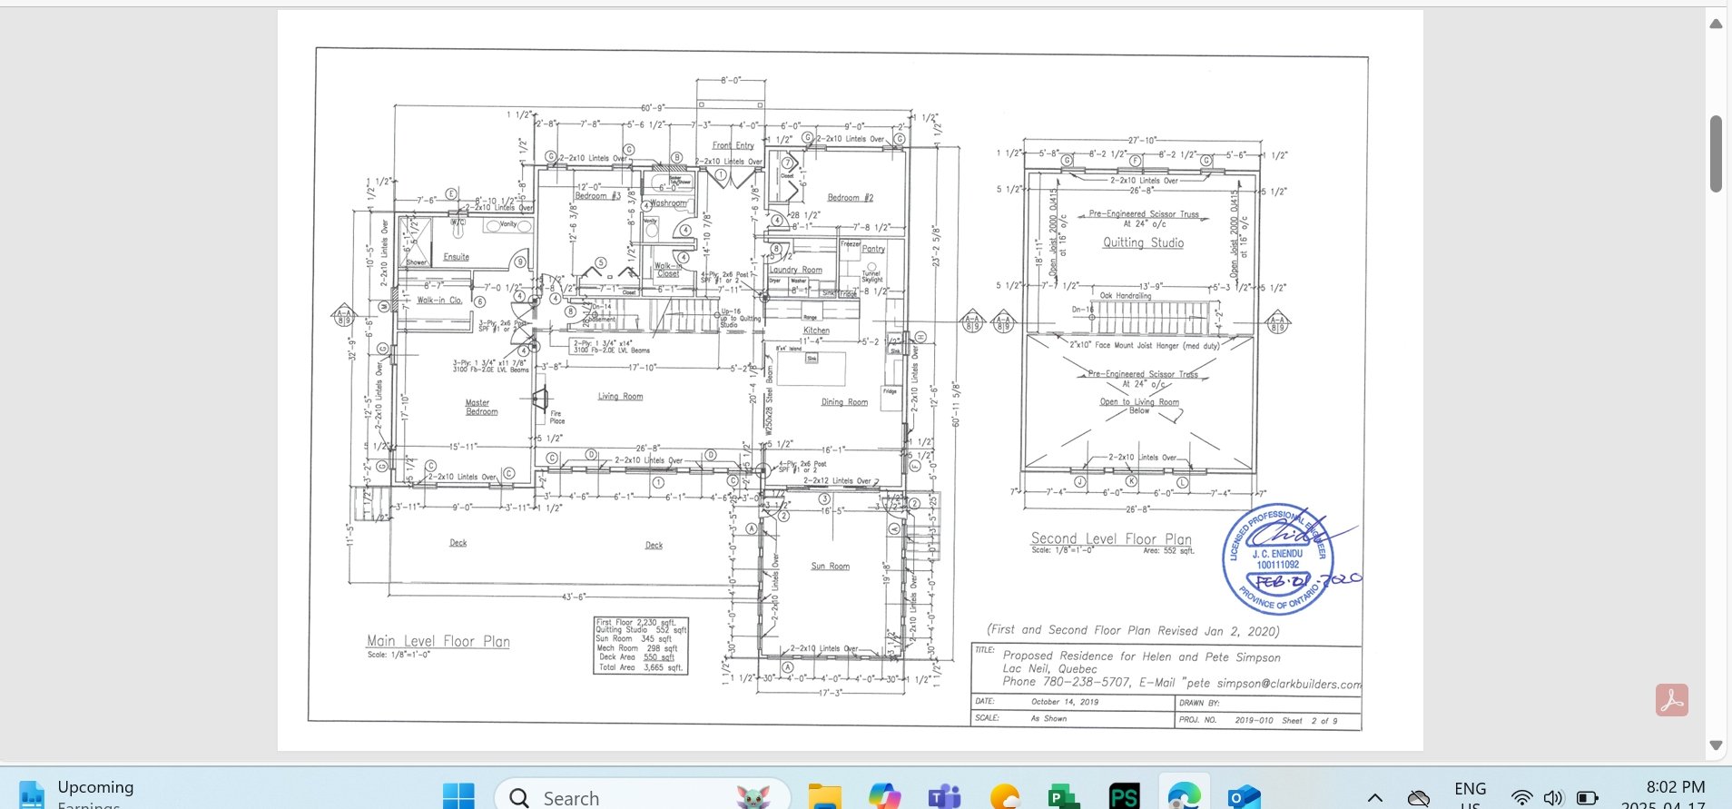Click the OneDrive cloud tray icon

point(1418,797)
